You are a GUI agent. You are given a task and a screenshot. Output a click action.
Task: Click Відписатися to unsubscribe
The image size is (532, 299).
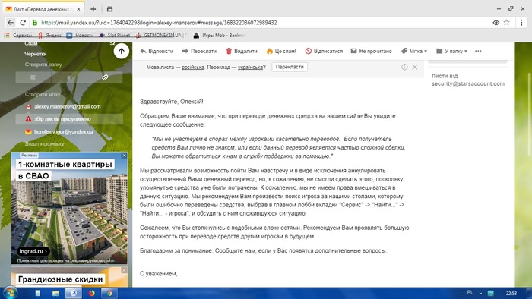[324, 51]
